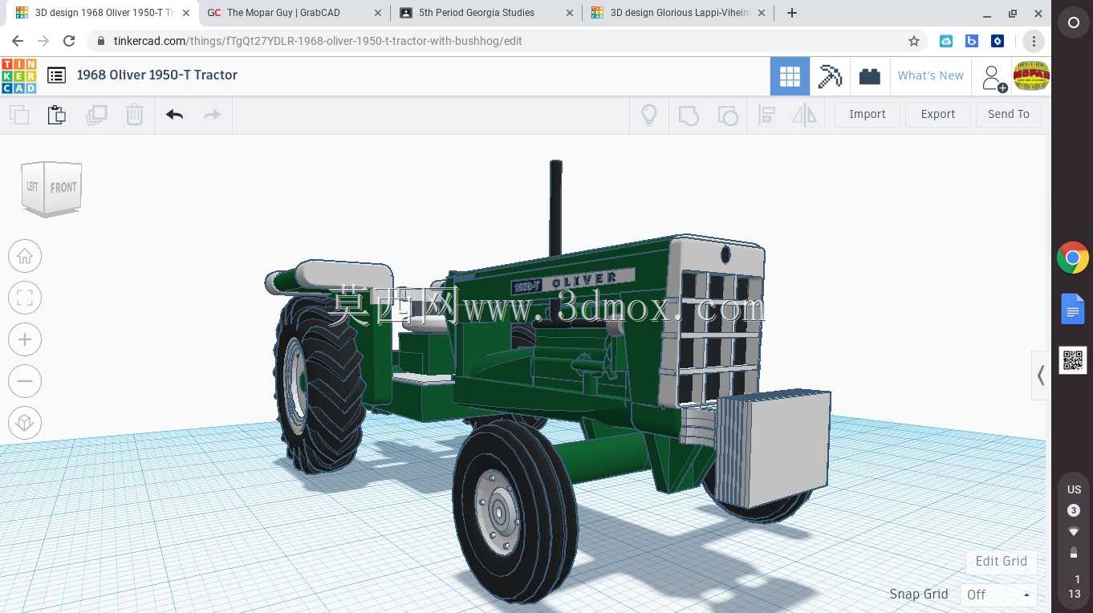Bookmark this page with star icon

tap(913, 41)
